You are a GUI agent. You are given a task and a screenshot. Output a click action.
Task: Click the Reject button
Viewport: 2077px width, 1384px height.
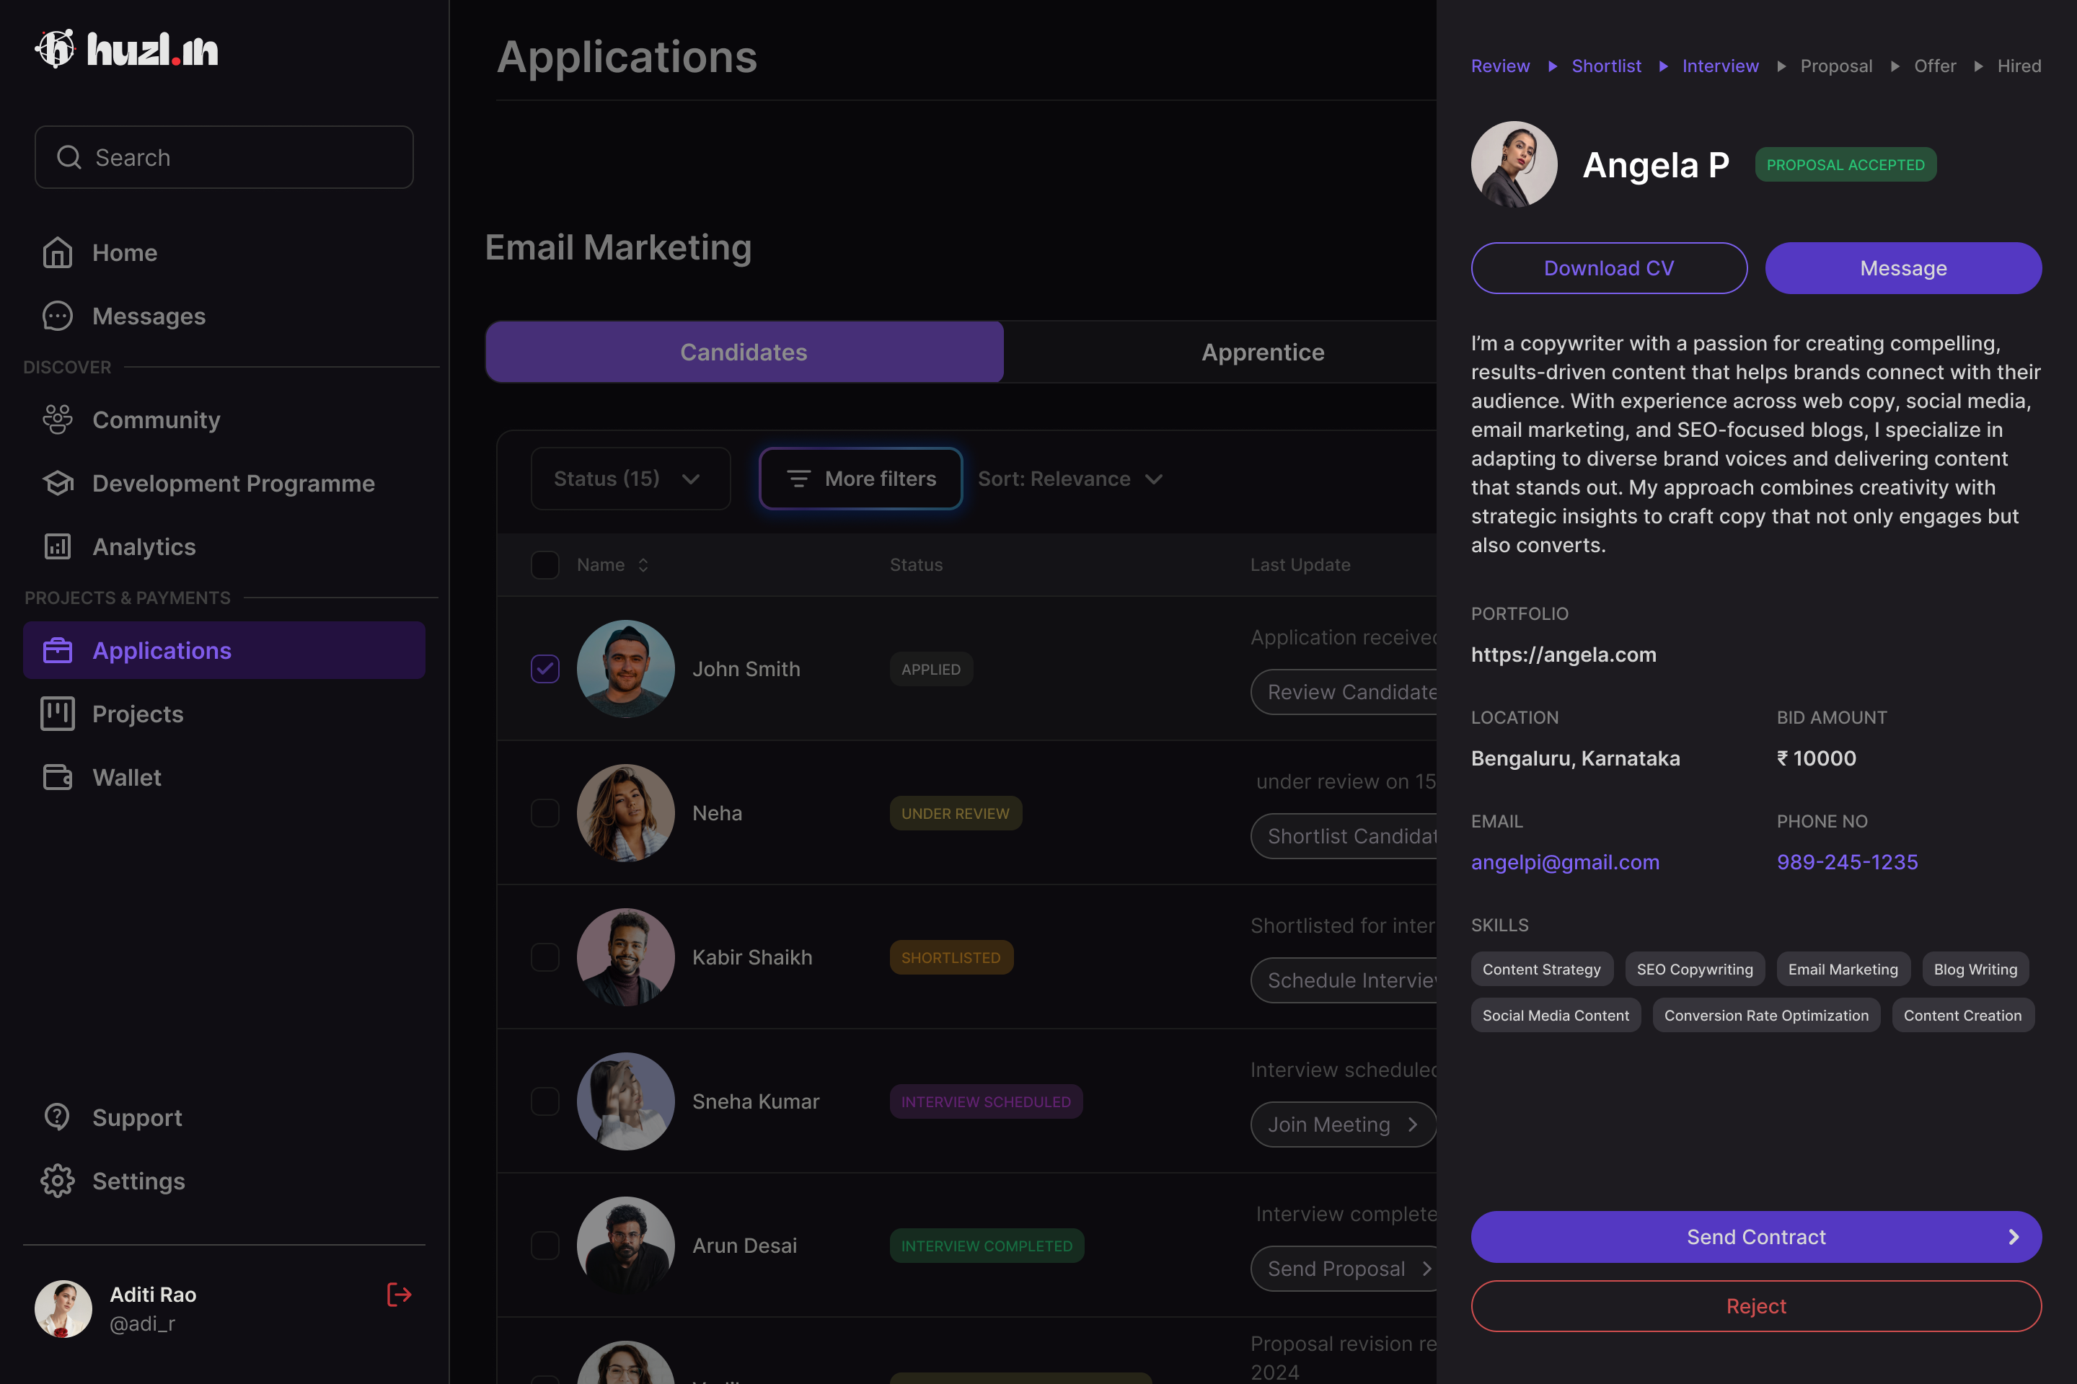tap(1755, 1306)
